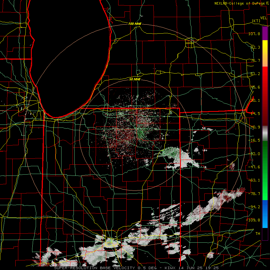
Task: Click the [KT] units label
Action: (x=256, y=21)
